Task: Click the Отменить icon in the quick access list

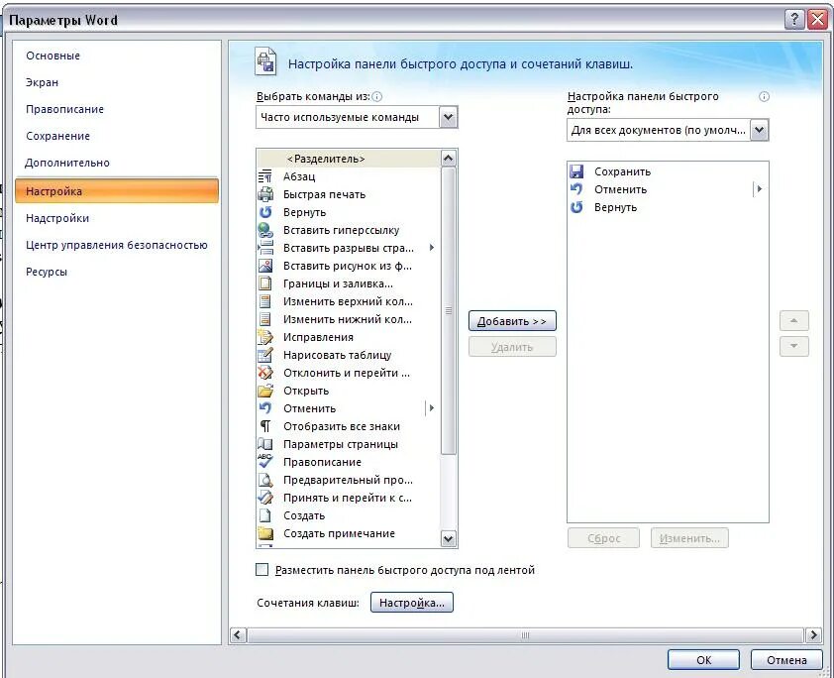Action: 576,189
